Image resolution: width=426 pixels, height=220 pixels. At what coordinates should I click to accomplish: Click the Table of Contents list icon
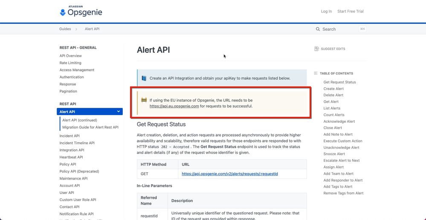pyautogui.click(x=316, y=73)
